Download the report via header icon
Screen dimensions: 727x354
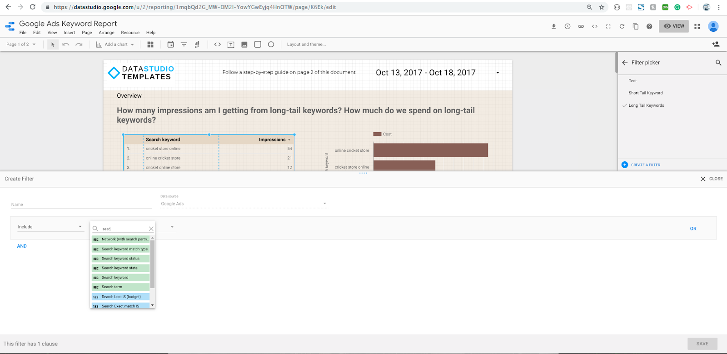pos(553,26)
